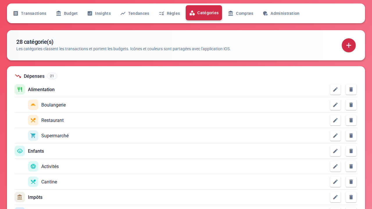Click the Alimentation fork-and-knife icon
This screenshot has height=209, width=372.
click(x=20, y=89)
